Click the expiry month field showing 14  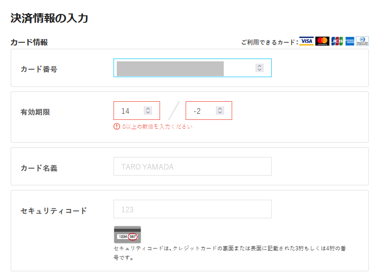click(137, 111)
